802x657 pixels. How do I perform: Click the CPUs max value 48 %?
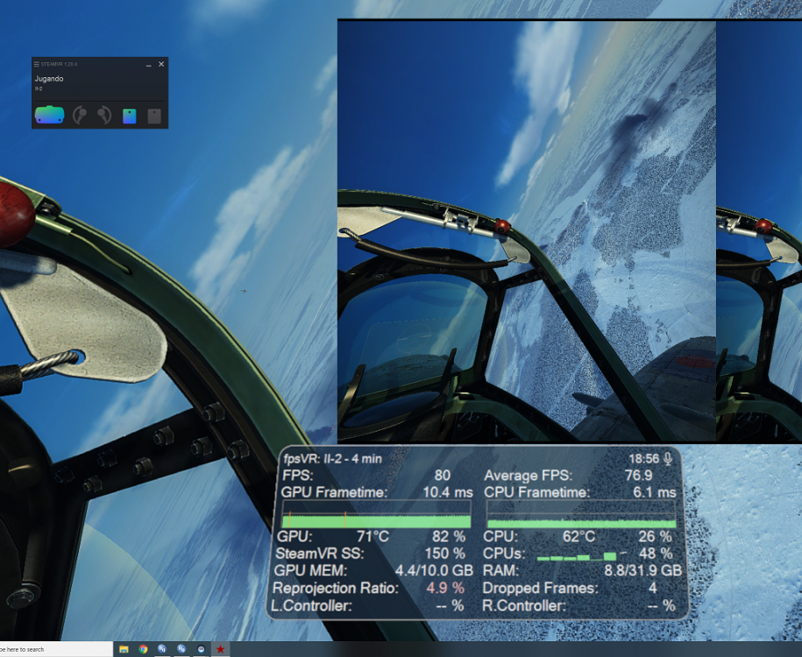pos(655,554)
